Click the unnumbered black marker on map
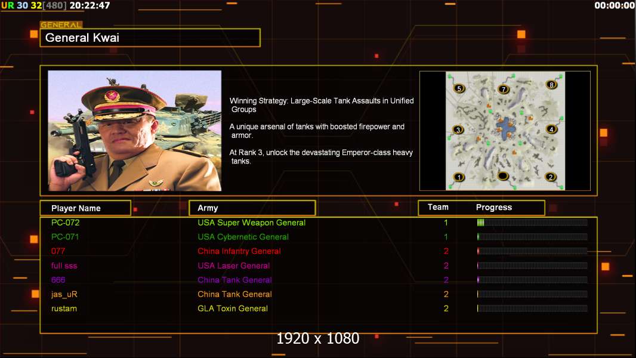This screenshot has width=636, height=358. pos(503,176)
